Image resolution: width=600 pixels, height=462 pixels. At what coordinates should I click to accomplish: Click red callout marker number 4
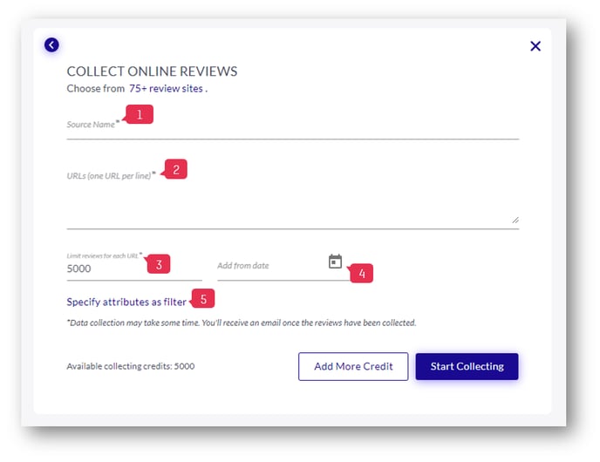[x=361, y=273]
